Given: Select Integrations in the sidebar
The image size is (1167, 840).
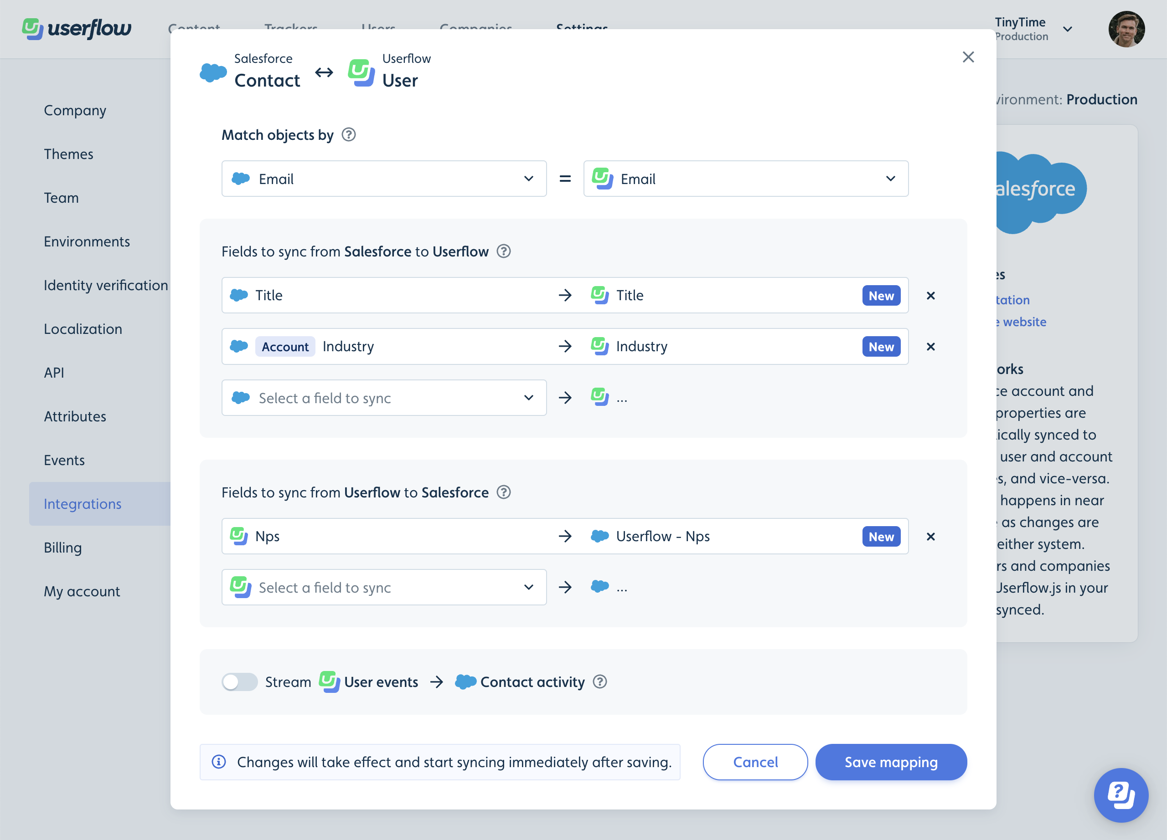Looking at the screenshot, I should click(x=100, y=504).
